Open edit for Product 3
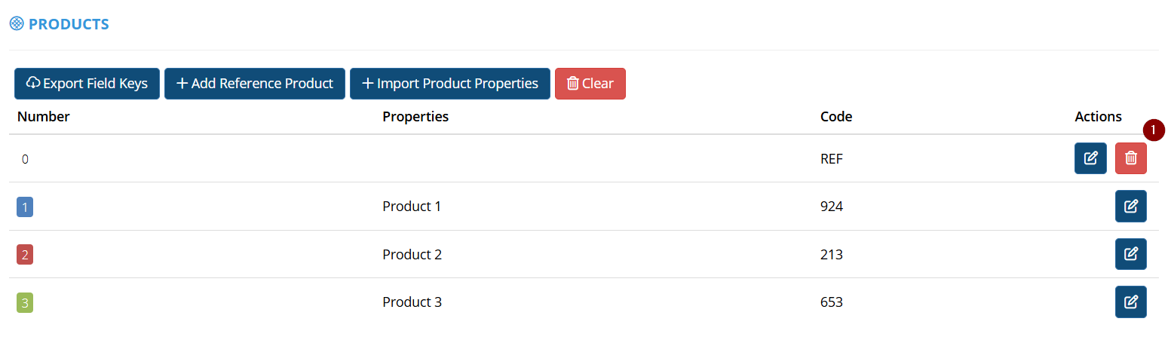Screen dimensions: 1171x340 [1130, 302]
